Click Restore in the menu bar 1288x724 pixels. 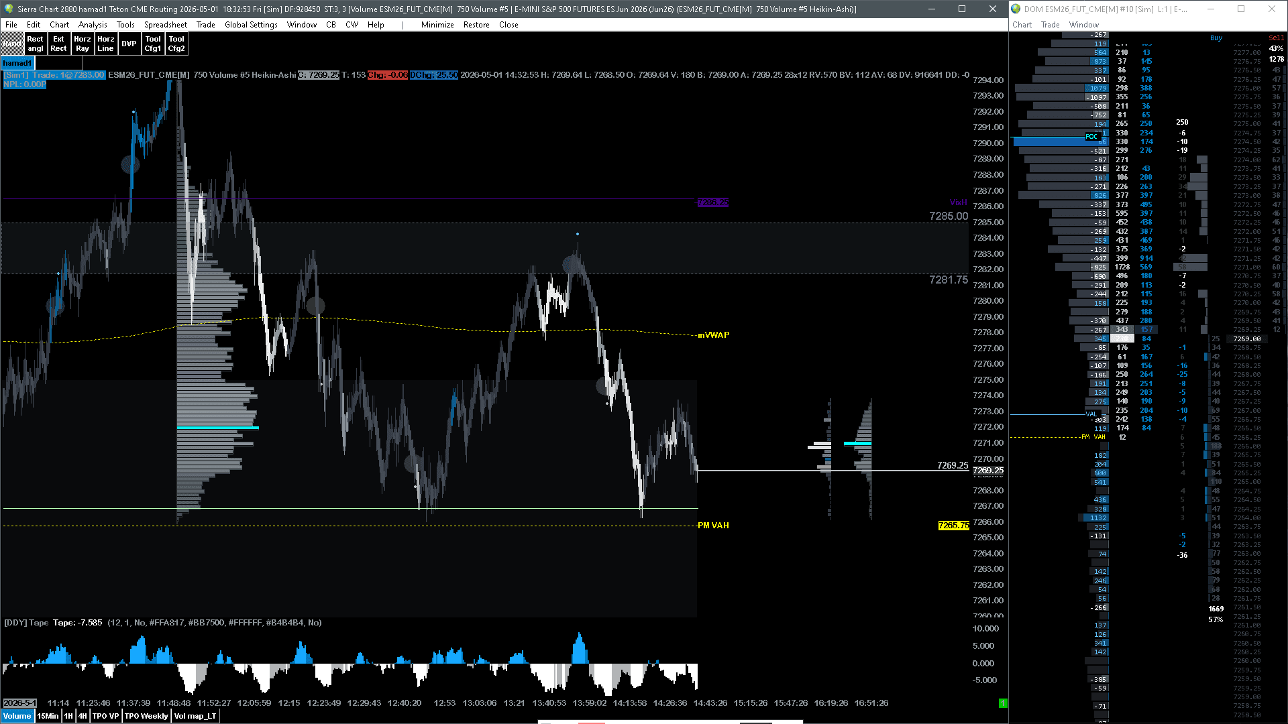[476, 25]
